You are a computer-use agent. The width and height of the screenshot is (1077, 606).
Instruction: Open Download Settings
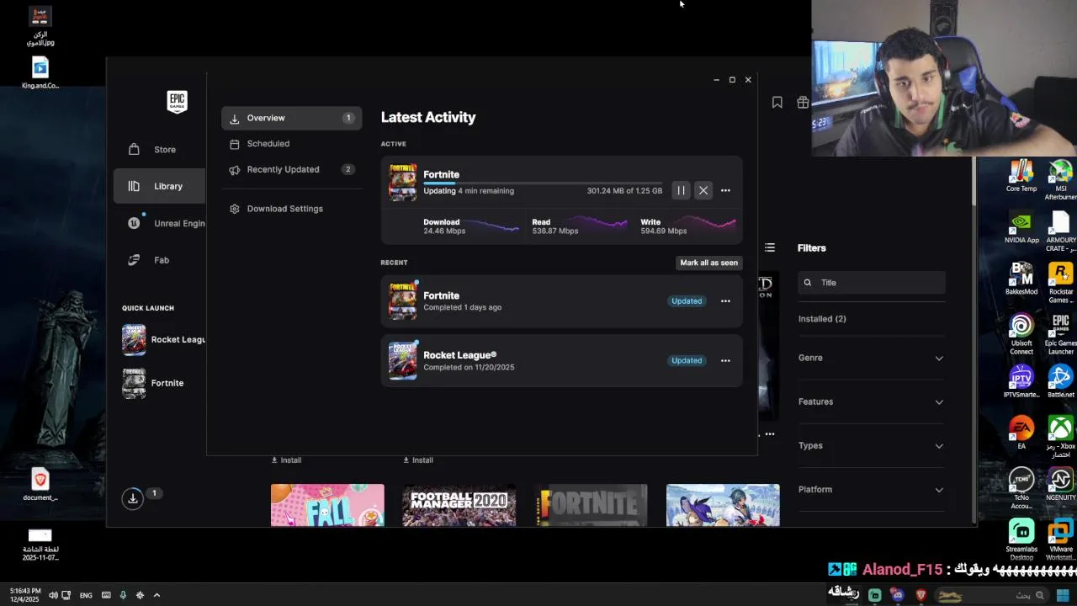(291, 209)
